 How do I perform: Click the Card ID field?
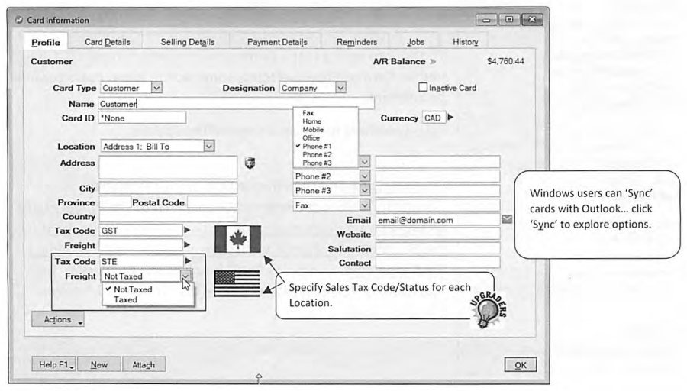[x=142, y=118]
